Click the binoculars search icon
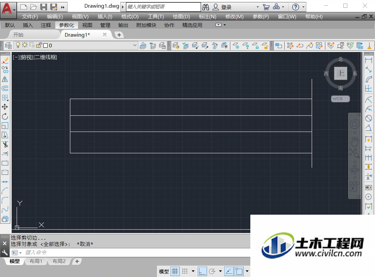The height and width of the screenshot is (277, 375). coord(206,7)
